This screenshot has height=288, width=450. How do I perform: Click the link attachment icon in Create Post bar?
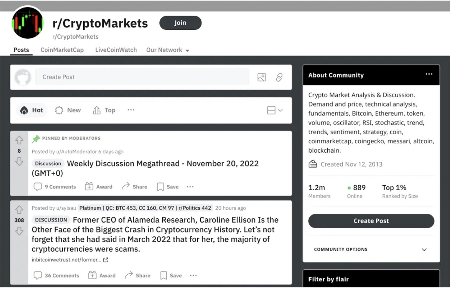(279, 77)
